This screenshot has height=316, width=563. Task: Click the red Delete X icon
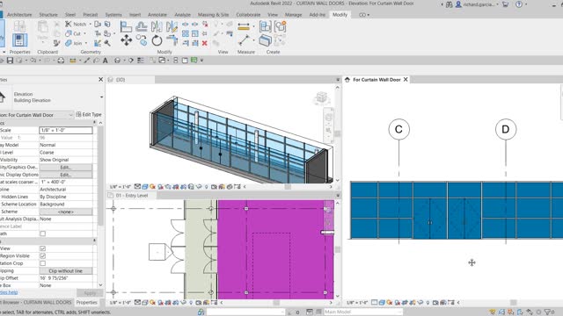[x=205, y=43]
